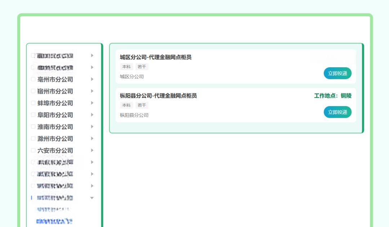Screen dimensions: 389x227
Task: Expand the 阜阳市分公司 branch arrow
Action: 92,115
